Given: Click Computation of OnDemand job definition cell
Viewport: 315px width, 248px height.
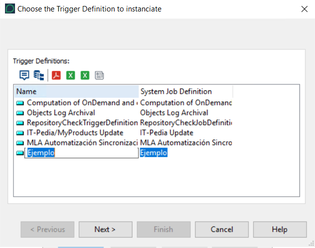Looking at the screenshot, I should (186, 103).
